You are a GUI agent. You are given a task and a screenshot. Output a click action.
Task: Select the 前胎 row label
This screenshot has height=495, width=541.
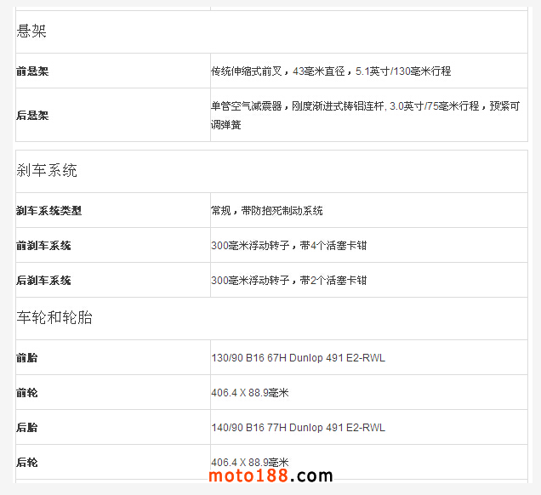point(27,358)
